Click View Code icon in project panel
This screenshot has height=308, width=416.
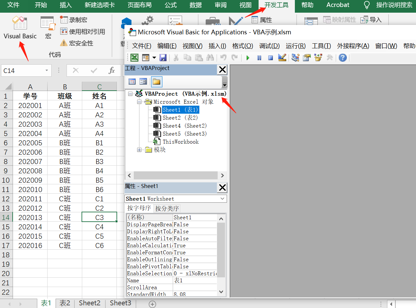tap(132, 82)
